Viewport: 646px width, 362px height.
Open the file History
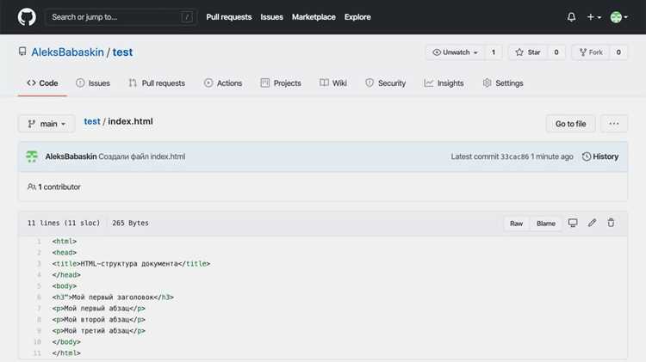pyautogui.click(x=600, y=156)
